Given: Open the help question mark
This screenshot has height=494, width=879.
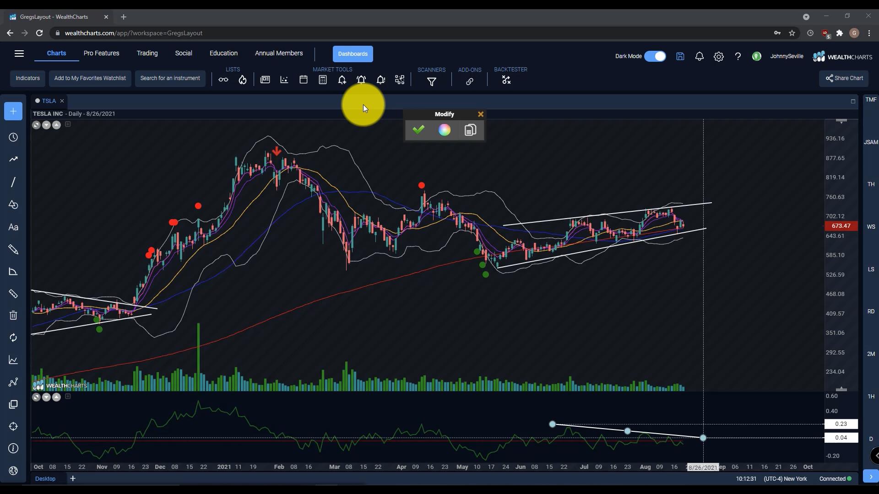Looking at the screenshot, I should [738, 56].
